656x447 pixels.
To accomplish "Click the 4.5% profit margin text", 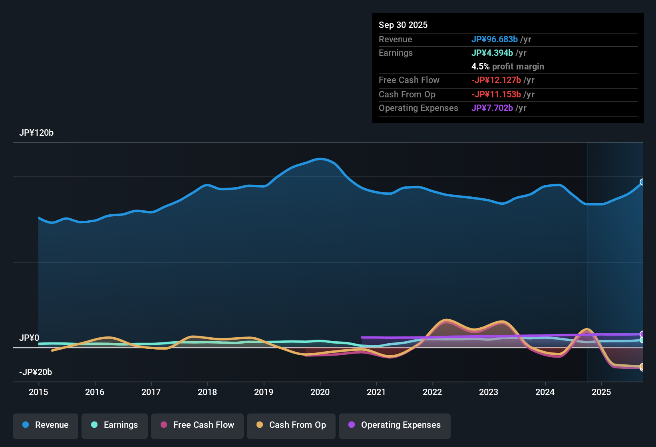I will 508,67.
